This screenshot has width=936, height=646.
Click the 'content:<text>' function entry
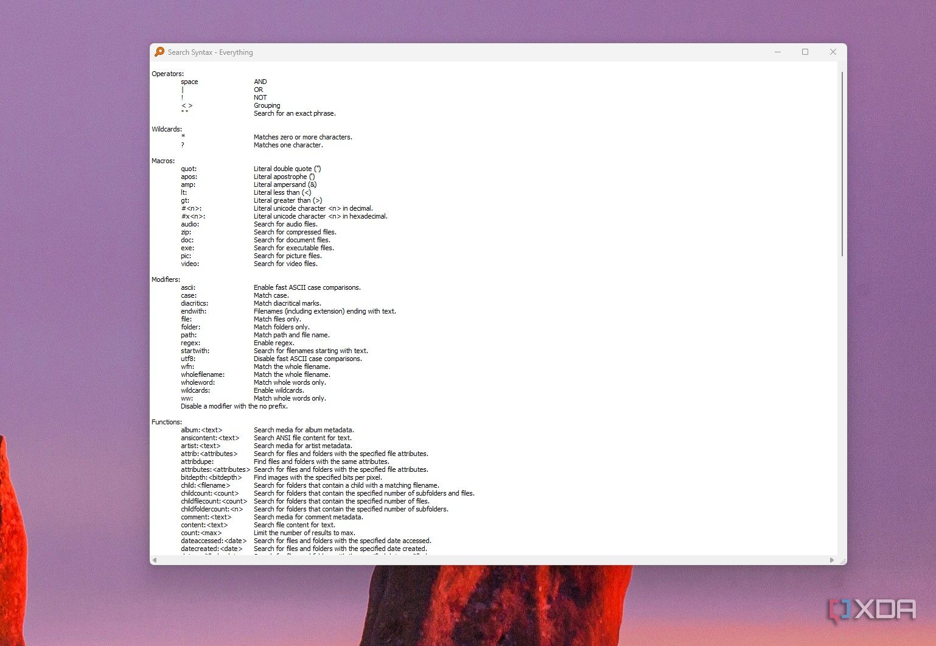(x=204, y=525)
